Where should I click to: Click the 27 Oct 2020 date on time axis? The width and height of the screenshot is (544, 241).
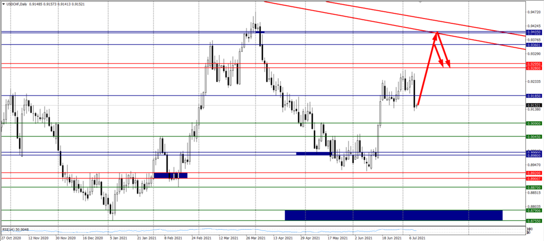pos(11,238)
